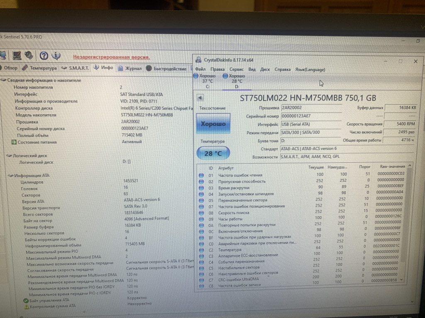The image size is (425, 318).
Task: Click status circle of 'Температура' C2 row
Action: coord(201,250)
